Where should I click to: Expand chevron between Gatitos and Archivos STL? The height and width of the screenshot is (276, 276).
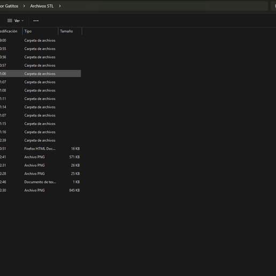pyautogui.click(x=24, y=6)
